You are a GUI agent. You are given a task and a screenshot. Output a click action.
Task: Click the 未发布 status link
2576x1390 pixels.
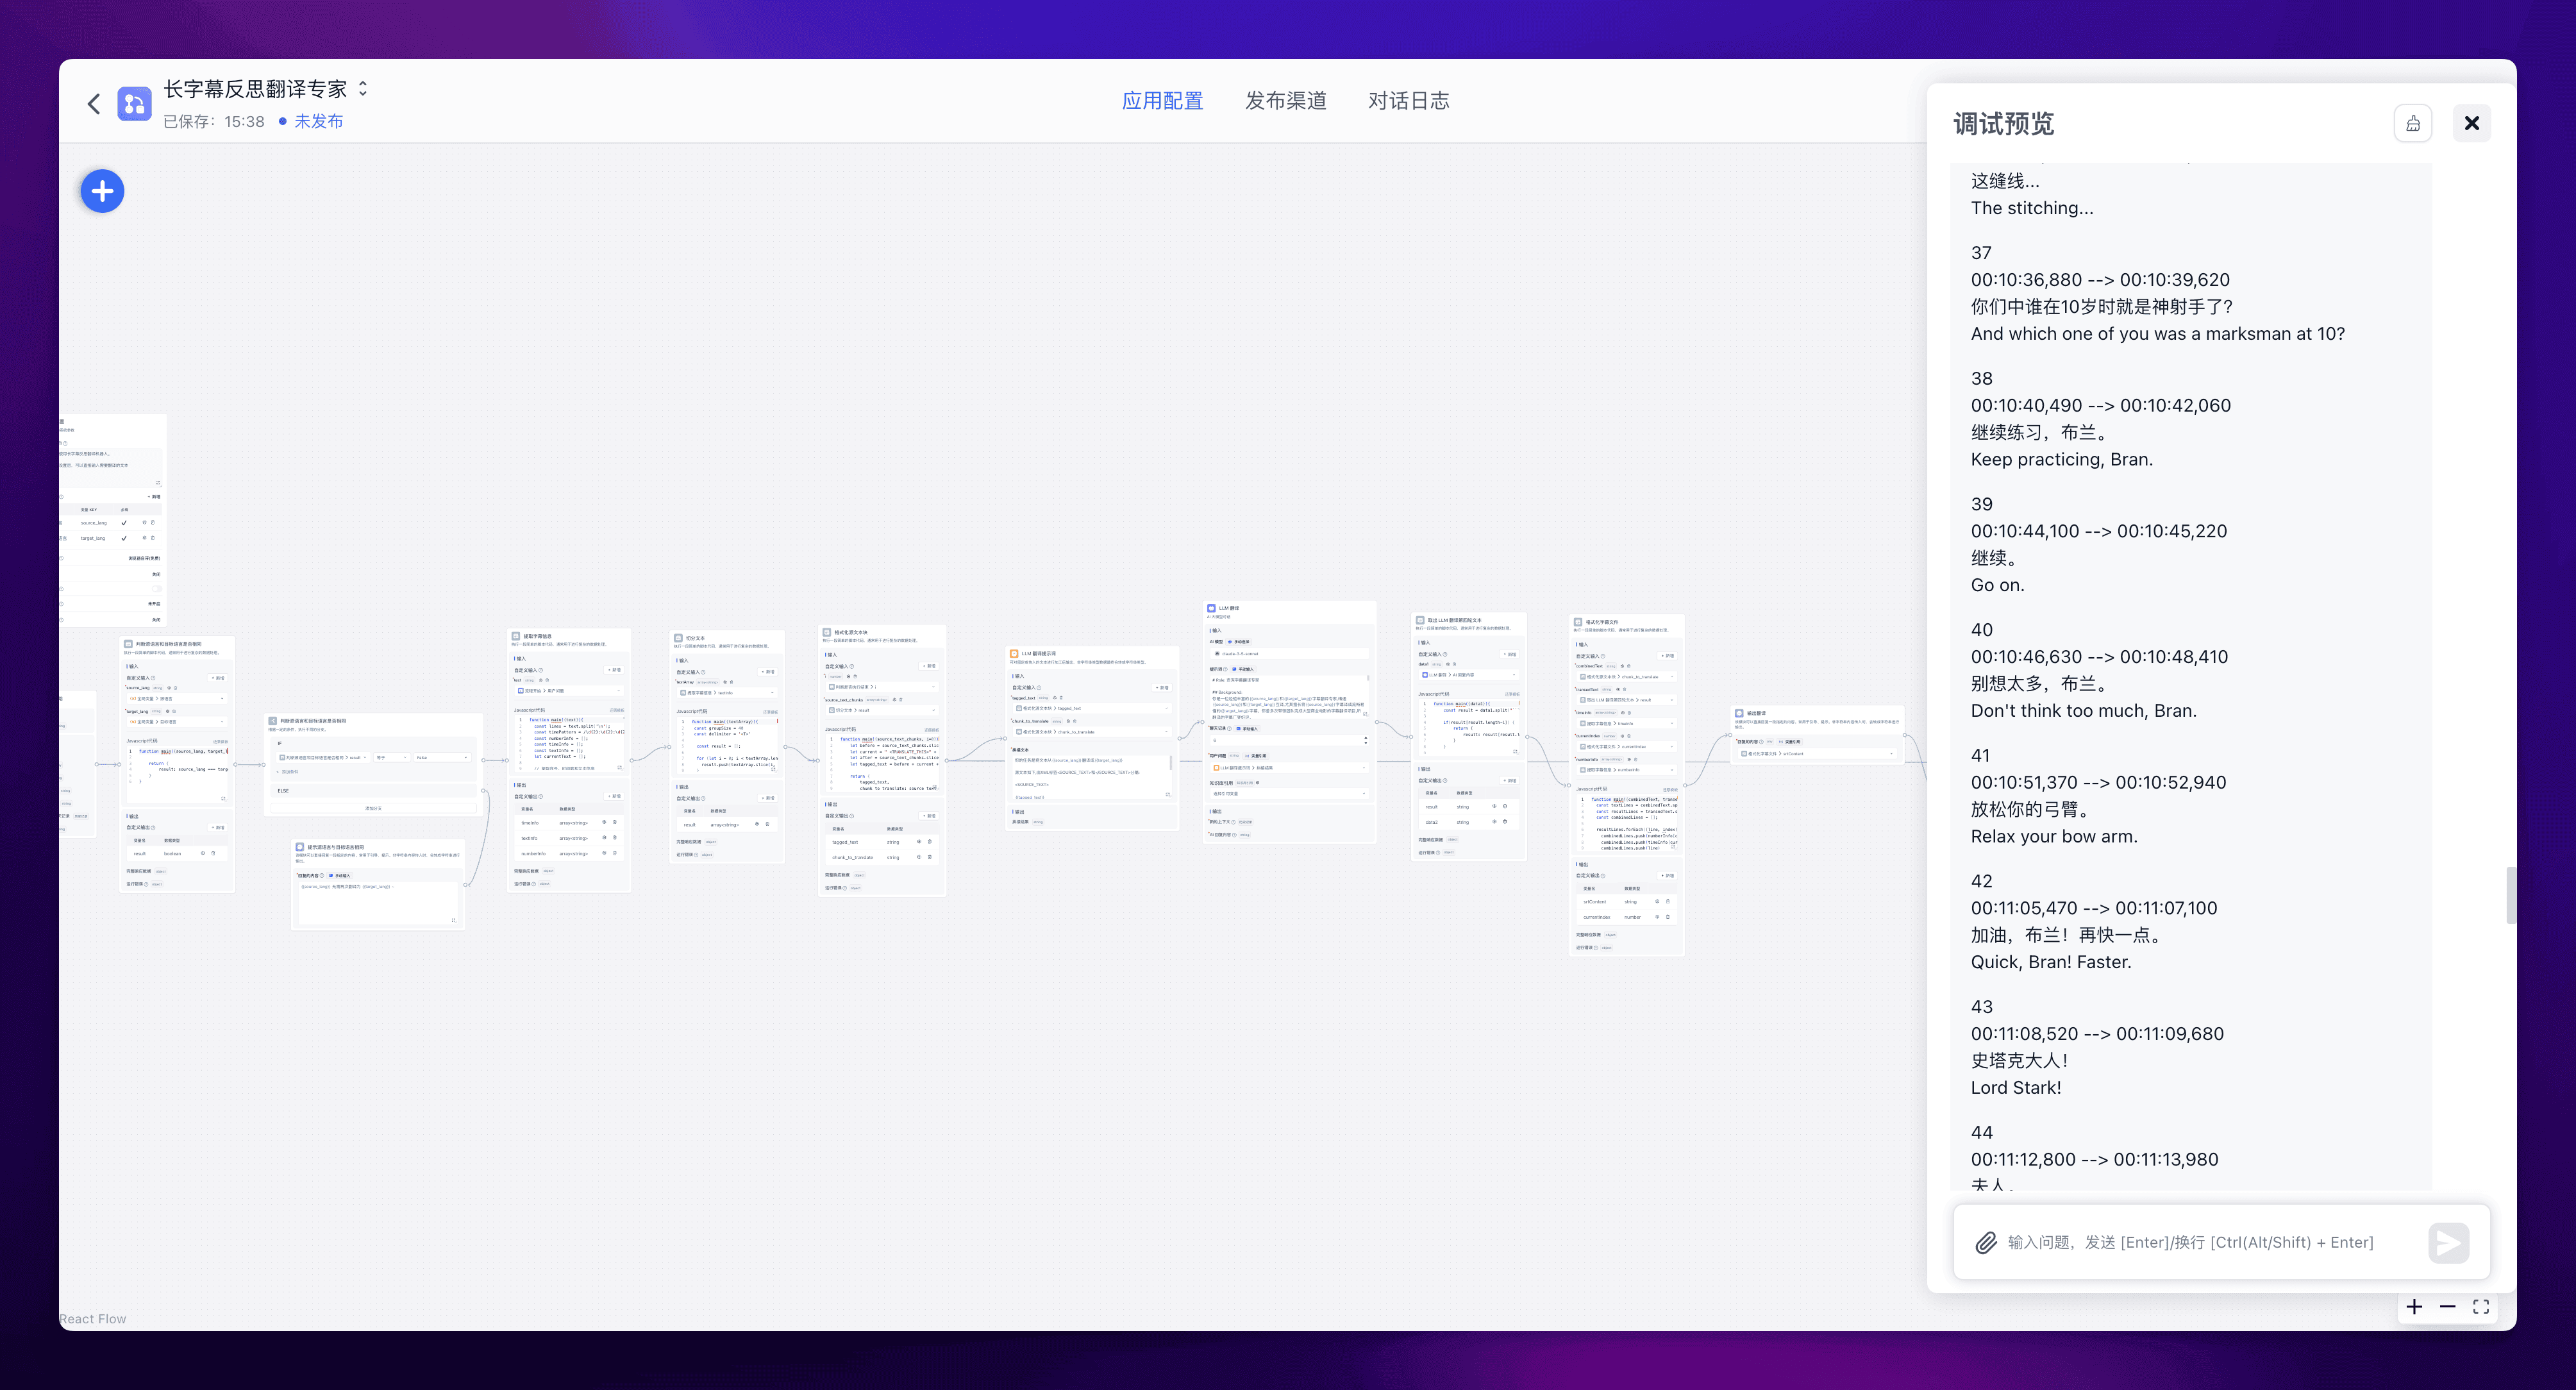318,121
